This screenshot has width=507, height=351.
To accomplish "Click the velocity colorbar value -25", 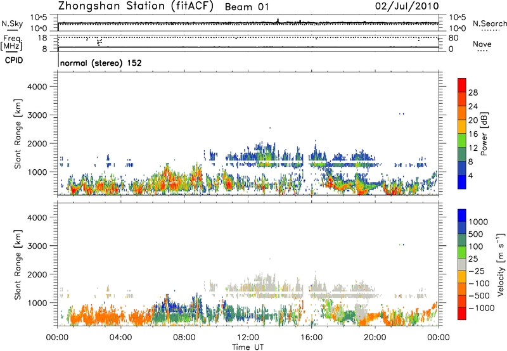I will pos(477,271).
